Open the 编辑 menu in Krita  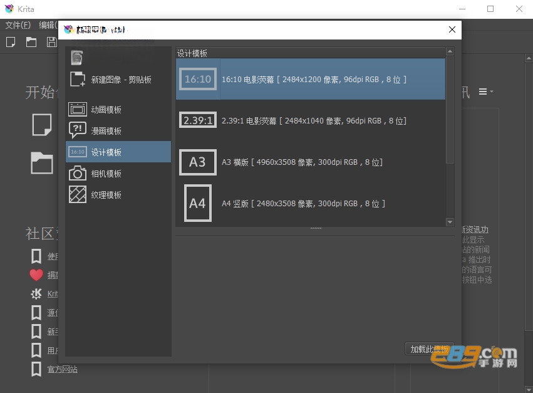pos(48,25)
